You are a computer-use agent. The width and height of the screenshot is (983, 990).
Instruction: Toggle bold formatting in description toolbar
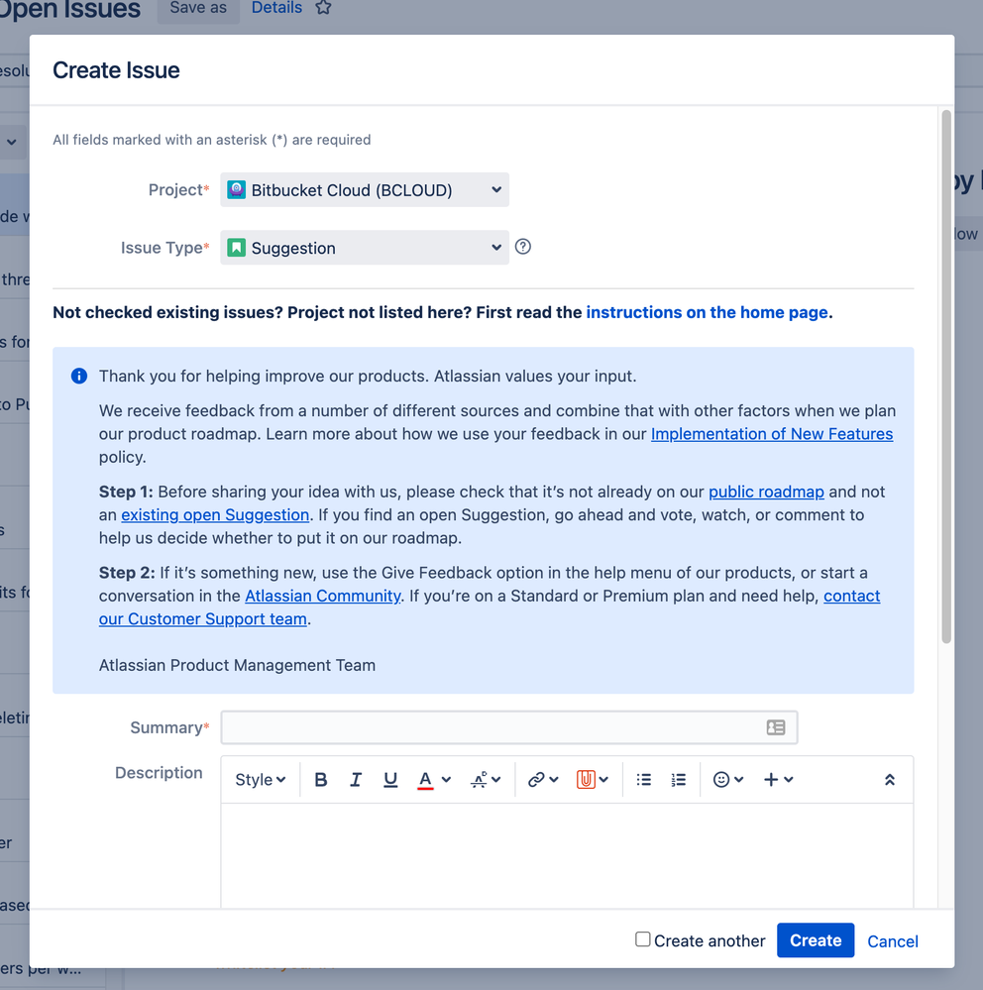pyautogui.click(x=321, y=780)
